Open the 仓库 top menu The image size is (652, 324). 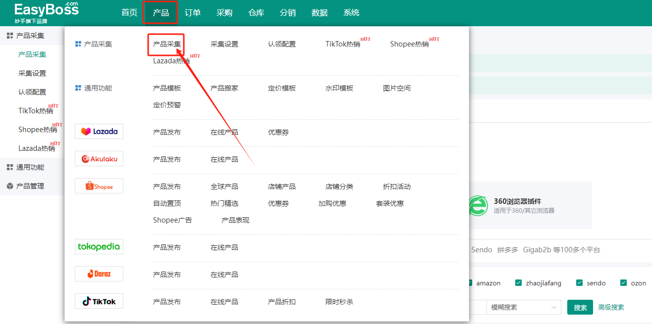click(256, 13)
